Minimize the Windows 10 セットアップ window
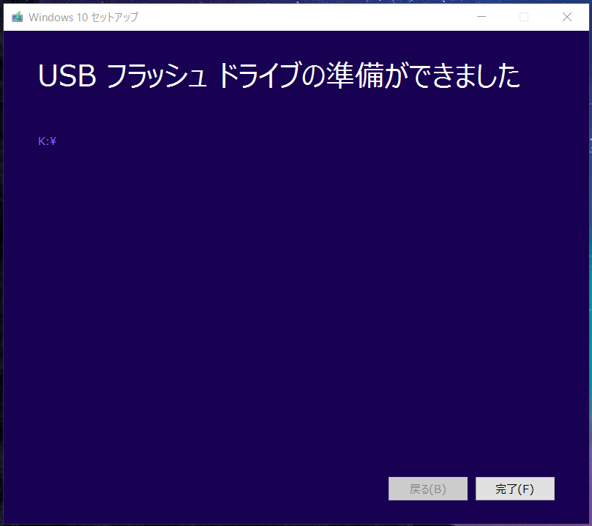Image resolution: width=592 pixels, height=526 pixels. coord(482,17)
